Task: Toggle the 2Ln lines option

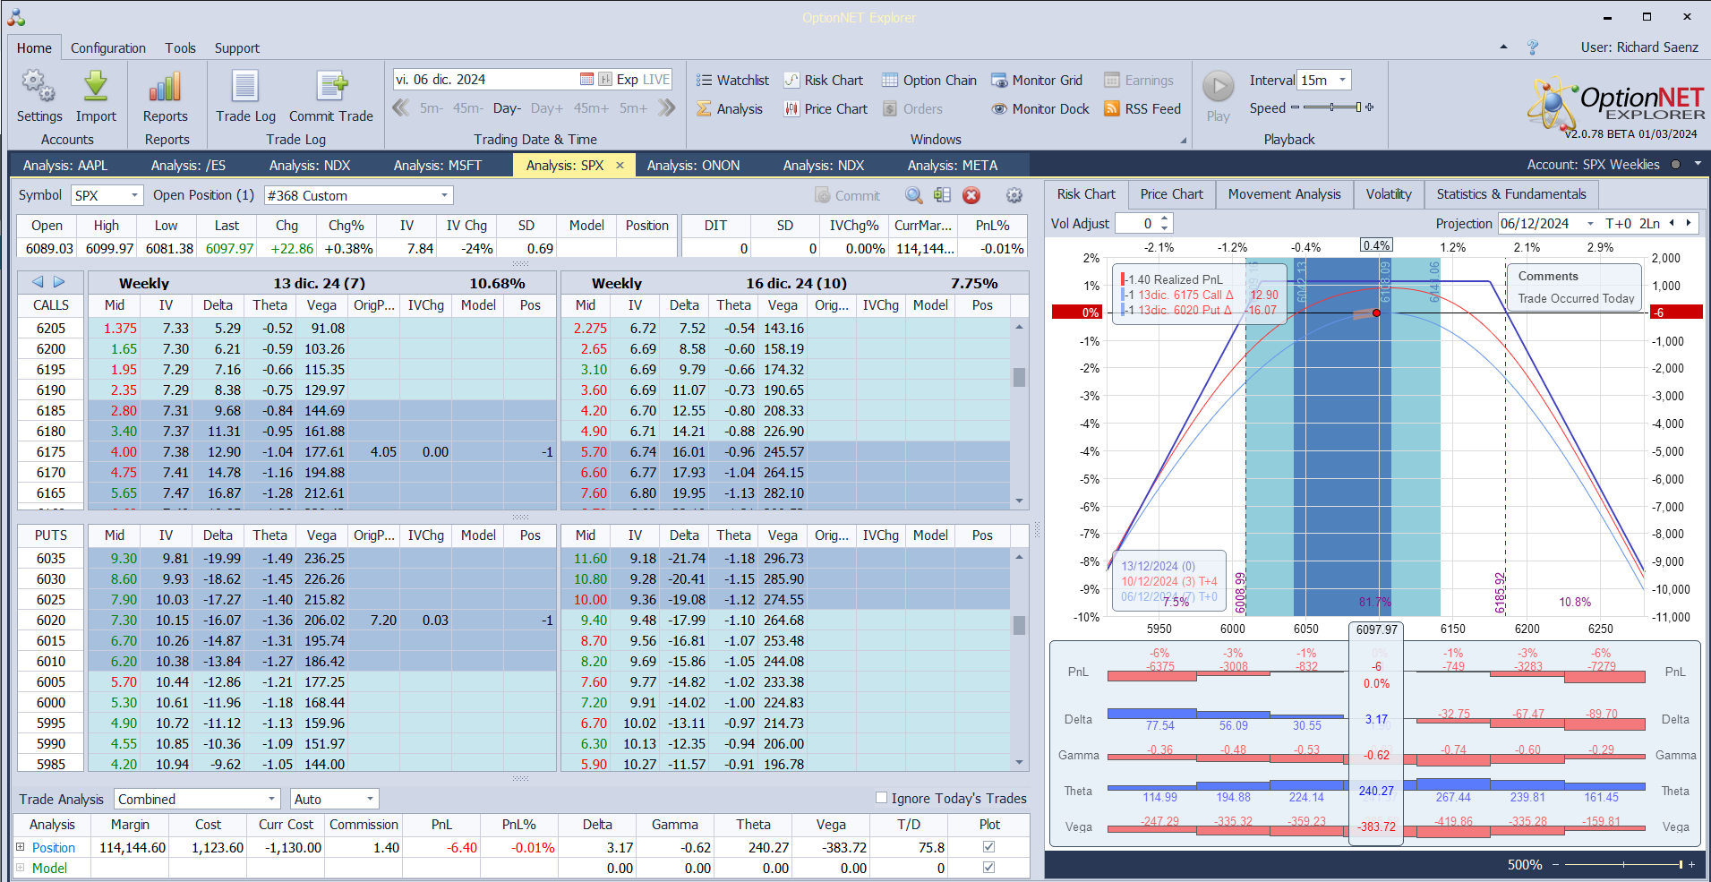Action: (x=1649, y=224)
